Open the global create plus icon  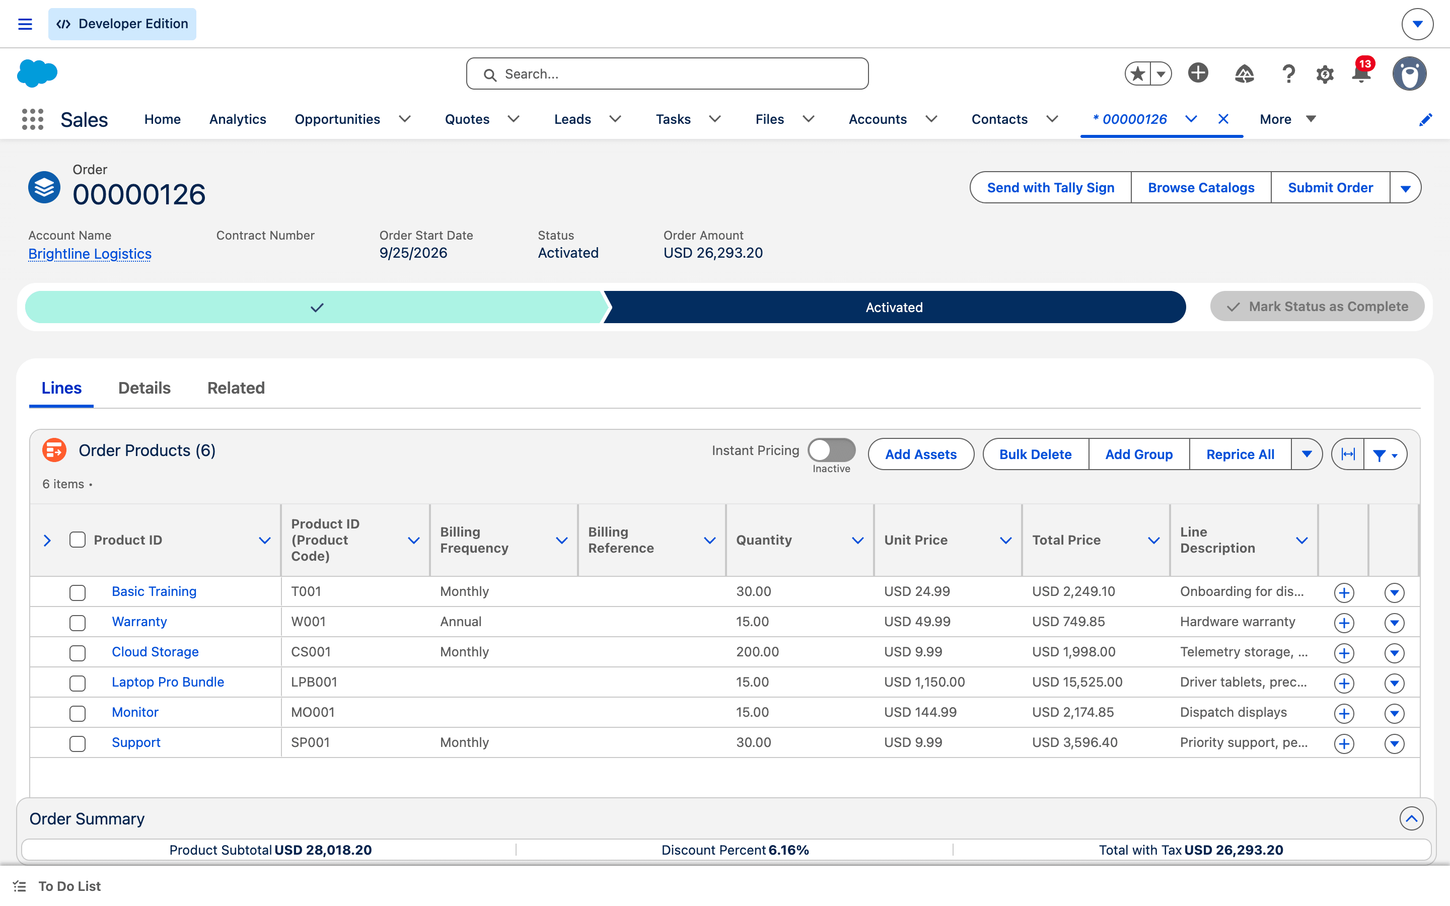pos(1198,73)
